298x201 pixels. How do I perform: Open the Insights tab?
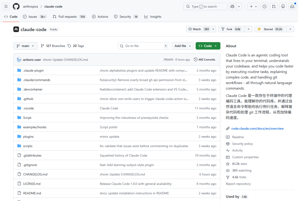[x=153, y=16]
